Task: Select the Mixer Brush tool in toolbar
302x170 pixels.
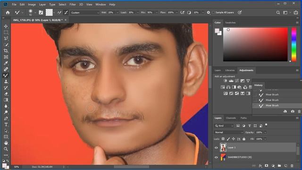Action: click(x=6, y=76)
